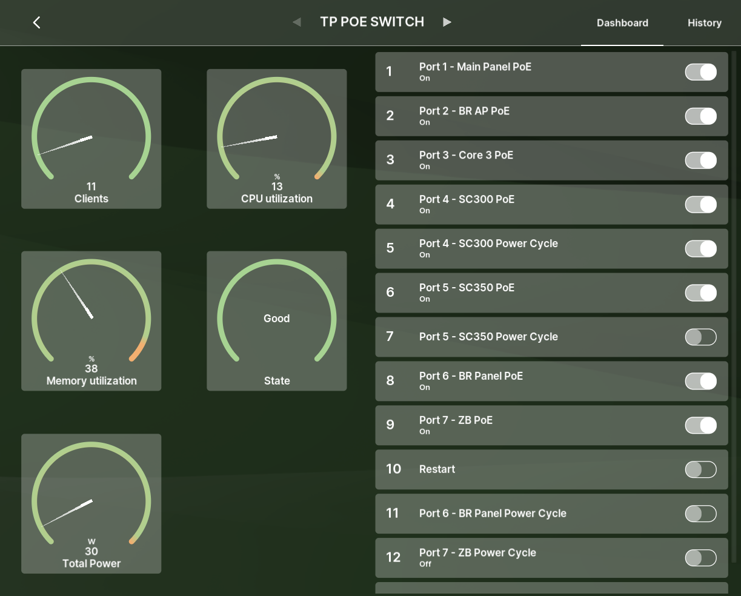This screenshot has width=741, height=596.
Task: Toggle Port 2 BR AP PoE switch
Action: (700, 116)
